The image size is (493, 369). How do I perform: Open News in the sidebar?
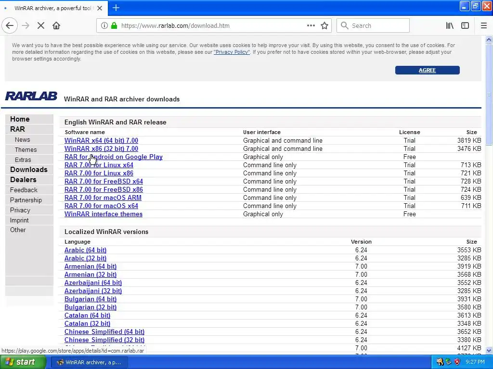(22, 139)
